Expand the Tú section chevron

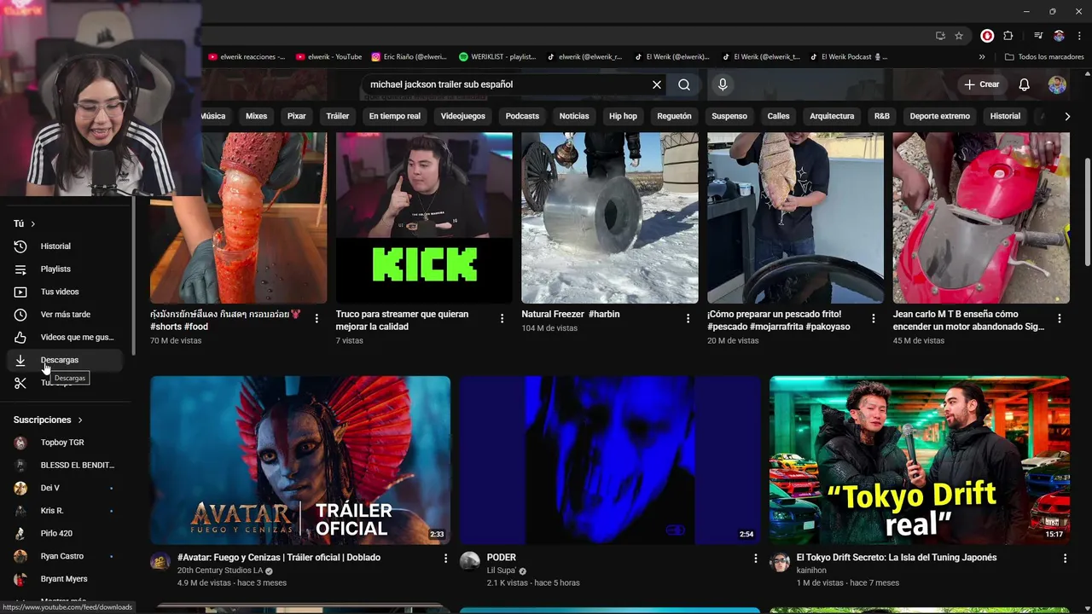click(33, 223)
